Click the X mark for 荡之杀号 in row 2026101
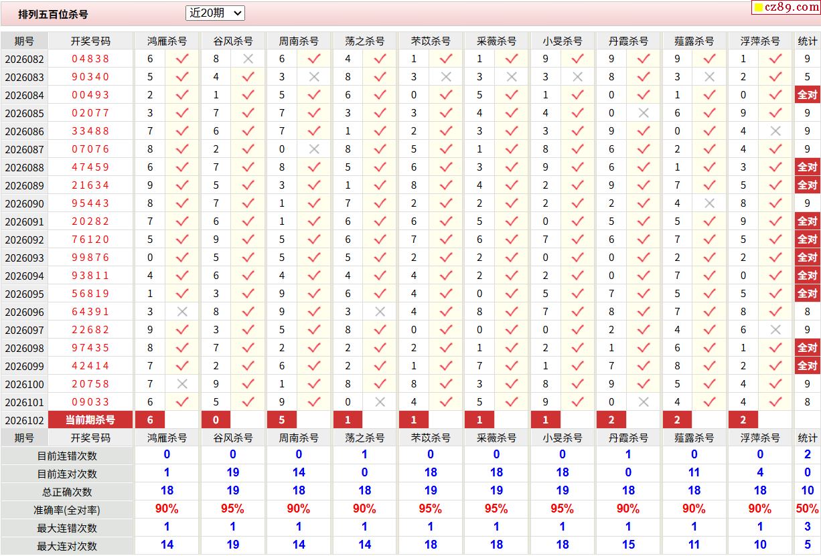Viewport: 821px width, 556px height. [x=380, y=402]
